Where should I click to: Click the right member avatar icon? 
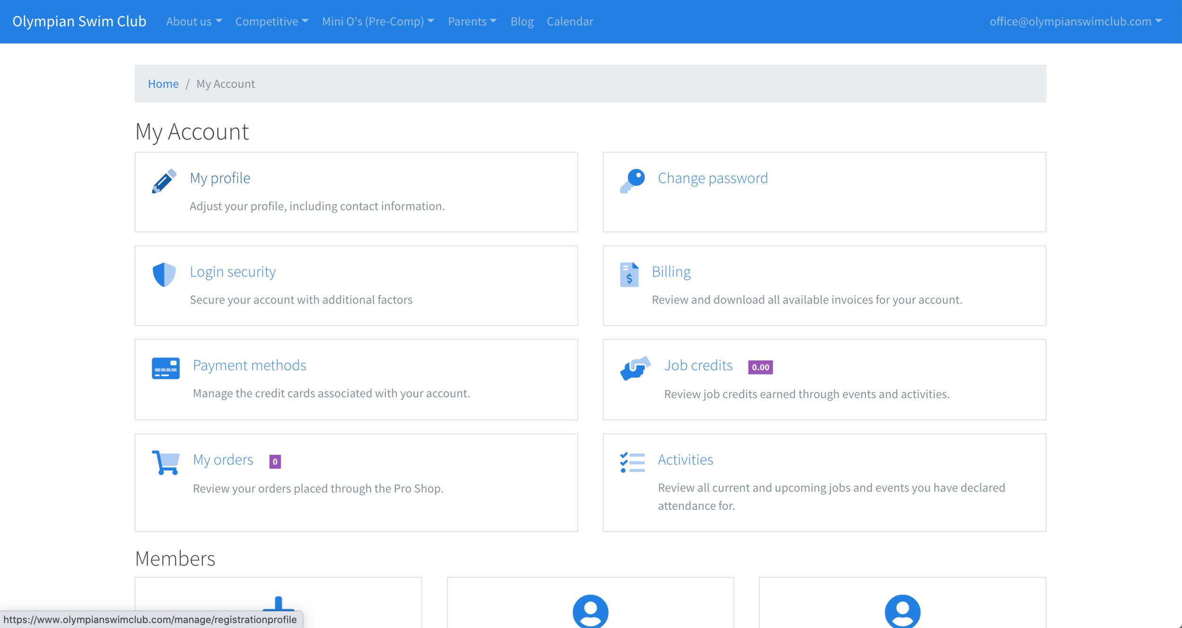click(x=902, y=611)
